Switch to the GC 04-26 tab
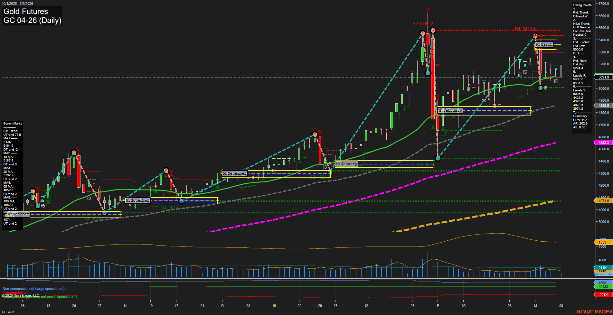613x315 pixels. (x=8, y=312)
